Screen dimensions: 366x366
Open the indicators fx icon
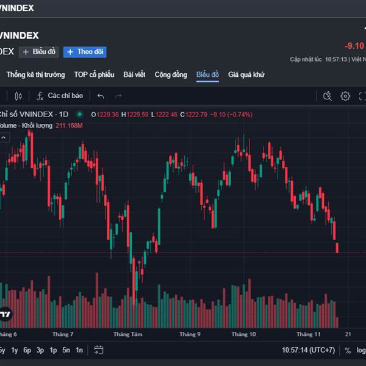click(x=40, y=96)
